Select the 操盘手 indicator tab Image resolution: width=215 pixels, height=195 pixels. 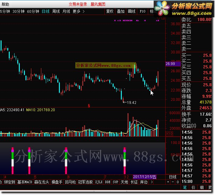coord(57,182)
